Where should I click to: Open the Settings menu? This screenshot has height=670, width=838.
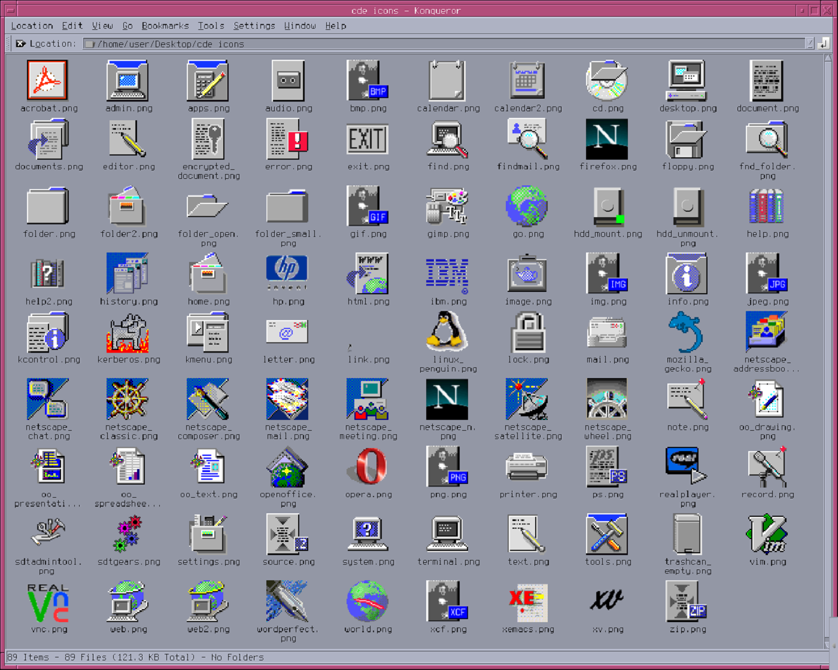pos(254,26)
